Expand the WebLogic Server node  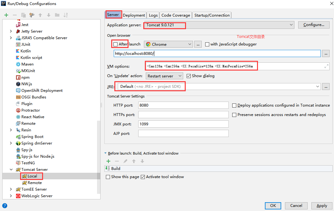(11, 196)
